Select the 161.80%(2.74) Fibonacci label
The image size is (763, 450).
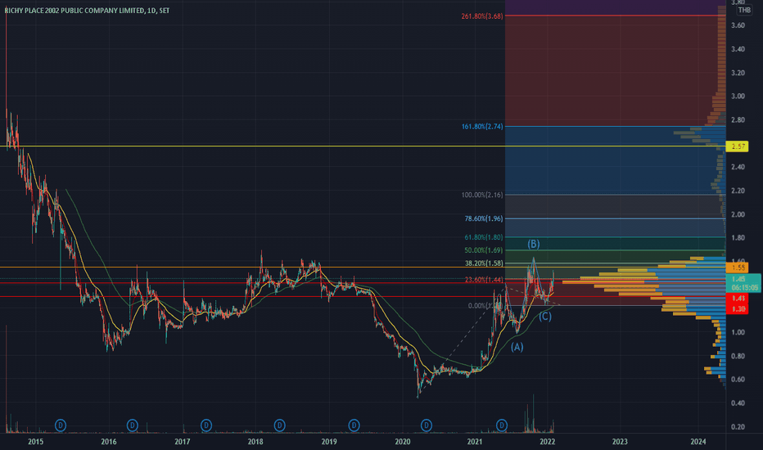click(482, 127)
